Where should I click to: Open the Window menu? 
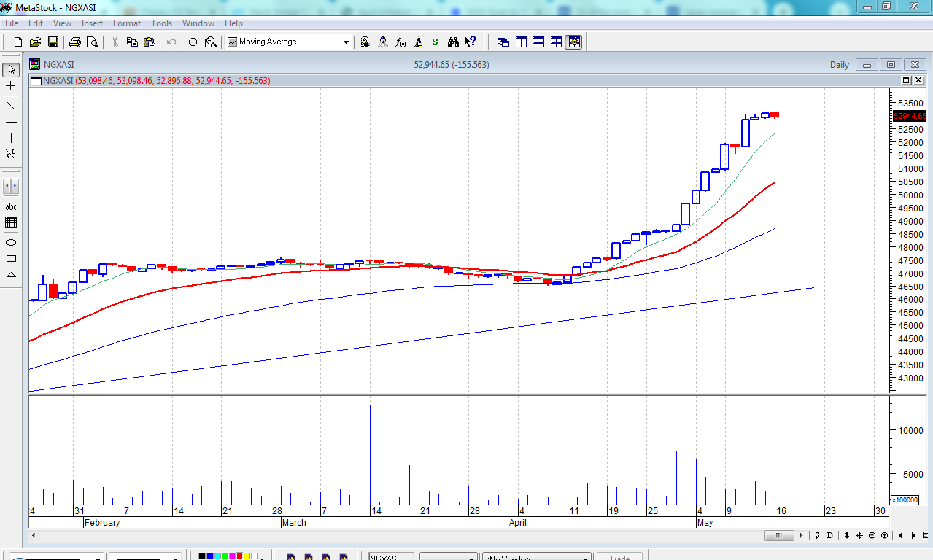tap(198, 23)
